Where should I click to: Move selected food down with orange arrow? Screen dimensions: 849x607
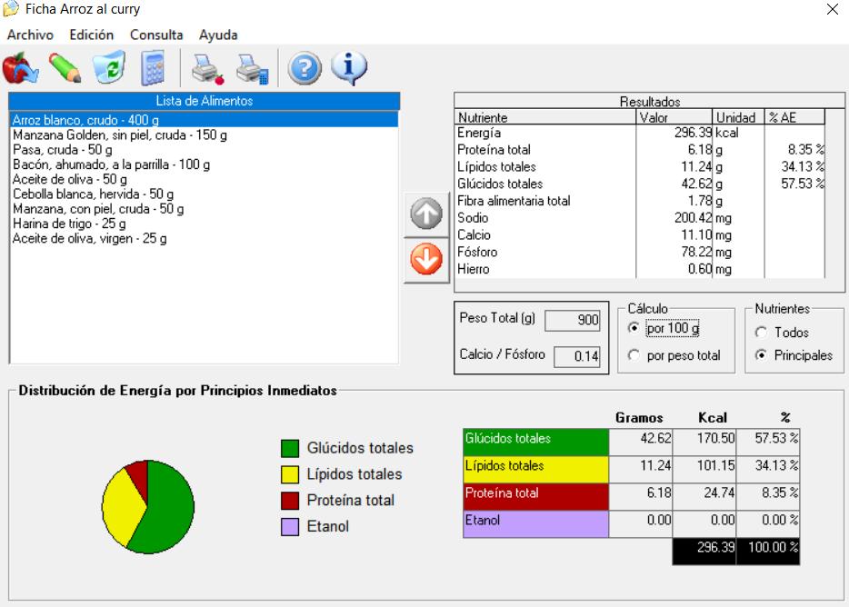[x=426, y=260]
